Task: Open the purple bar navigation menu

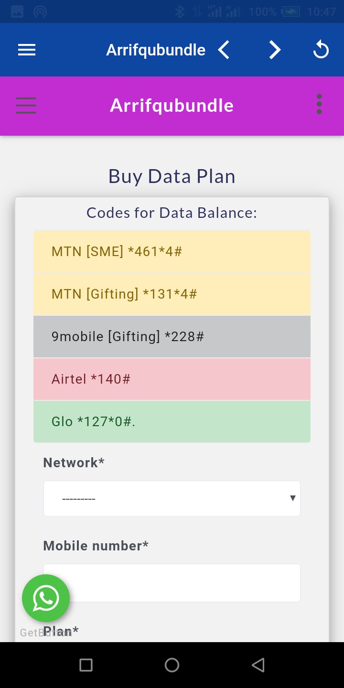Action: [26, 106]
